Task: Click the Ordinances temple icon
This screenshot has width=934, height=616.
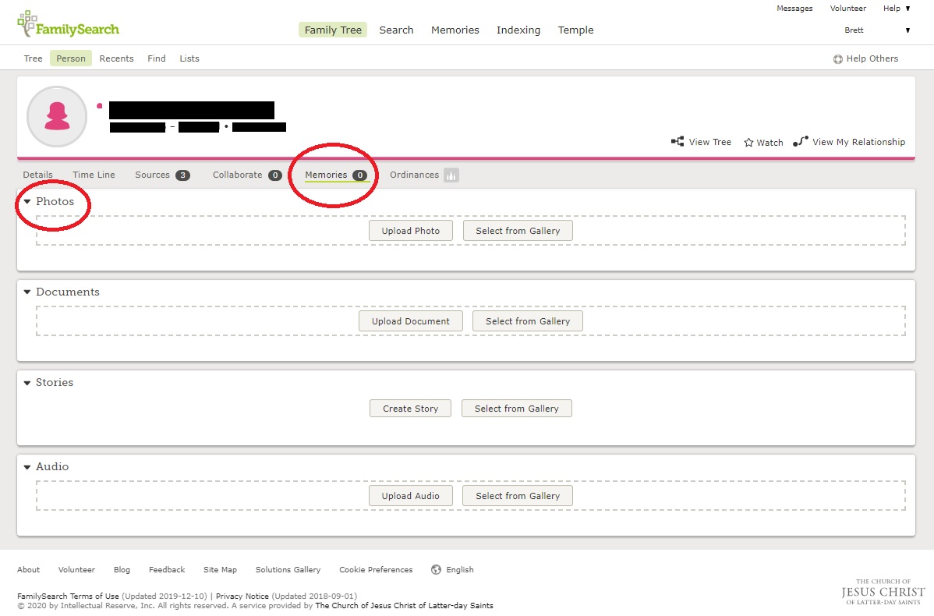Action: point(451,175)
